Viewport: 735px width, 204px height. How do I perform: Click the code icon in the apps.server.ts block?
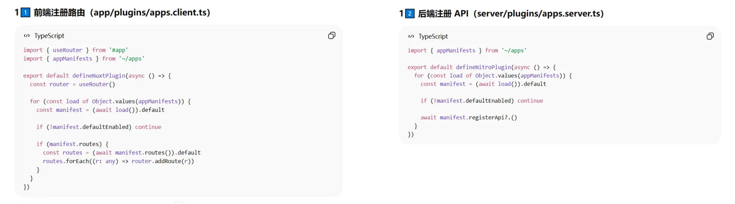(x=411, y=36)
